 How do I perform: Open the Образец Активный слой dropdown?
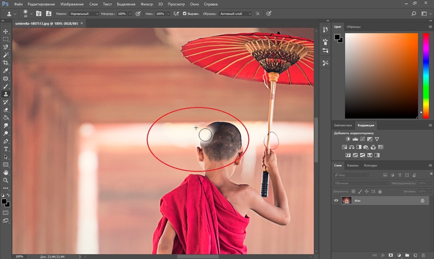[x=235, y=14]
